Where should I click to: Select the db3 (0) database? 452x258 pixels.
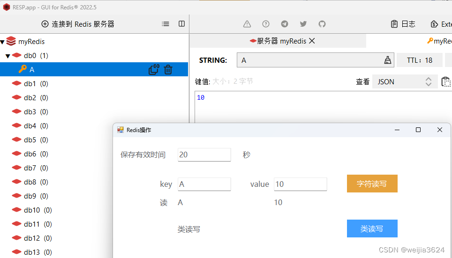[x=36, y=112]
